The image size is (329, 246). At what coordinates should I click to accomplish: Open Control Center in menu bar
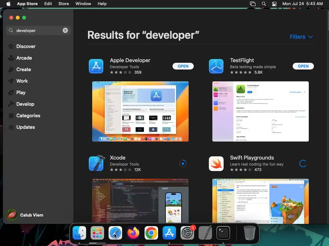pyautogui.click(x=274, y=4)
